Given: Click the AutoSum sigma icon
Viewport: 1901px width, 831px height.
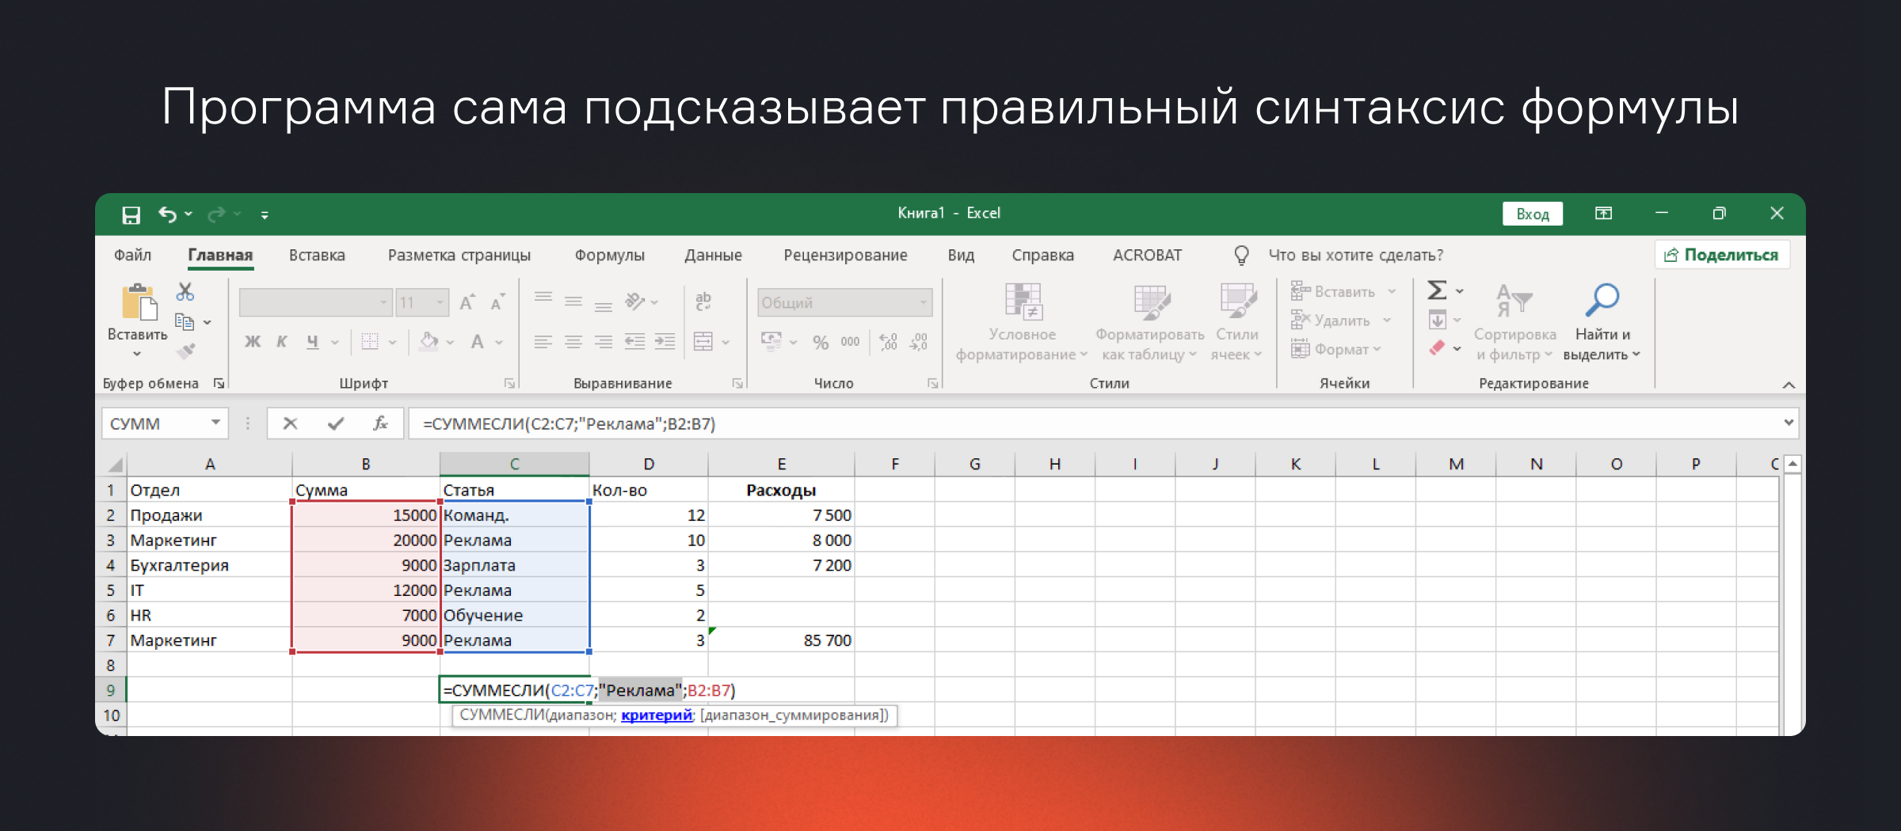Looking at the screenshot, I should [1437, 290].
